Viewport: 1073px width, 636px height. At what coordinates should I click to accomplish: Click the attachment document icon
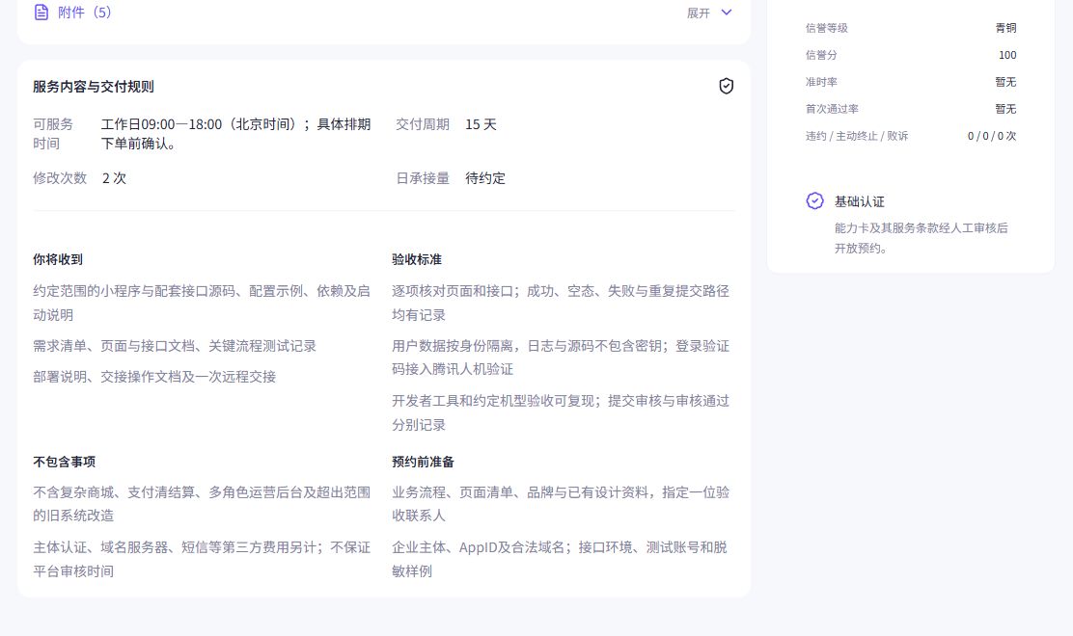[41, 13]
